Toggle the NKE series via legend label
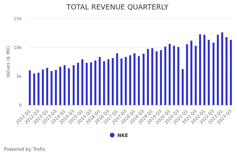This screenshot has width=237, height=158. coord(122,135)
